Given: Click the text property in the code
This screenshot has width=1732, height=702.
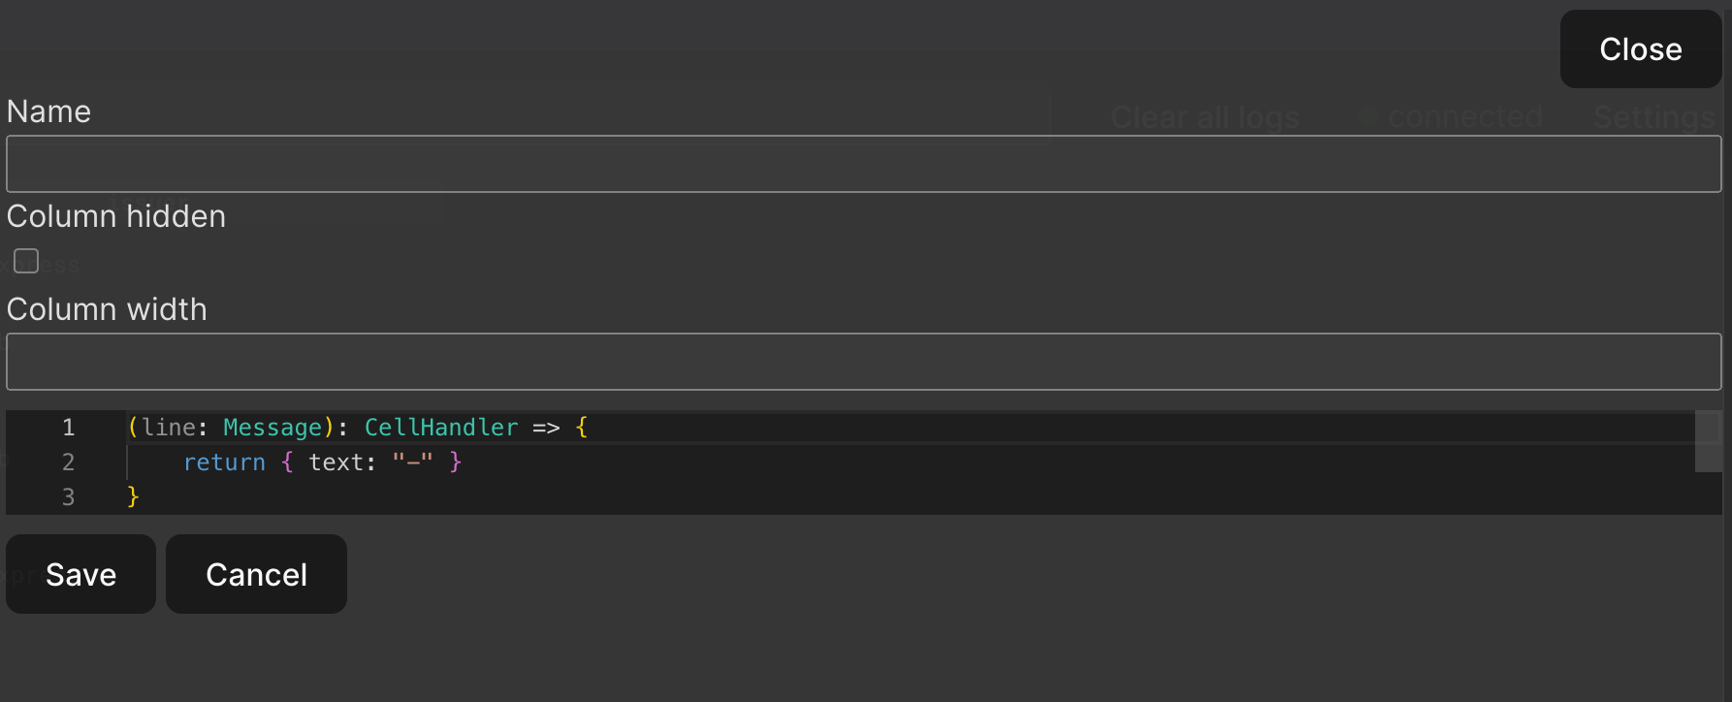Looking at the screenshot, I should coord(336,463).
